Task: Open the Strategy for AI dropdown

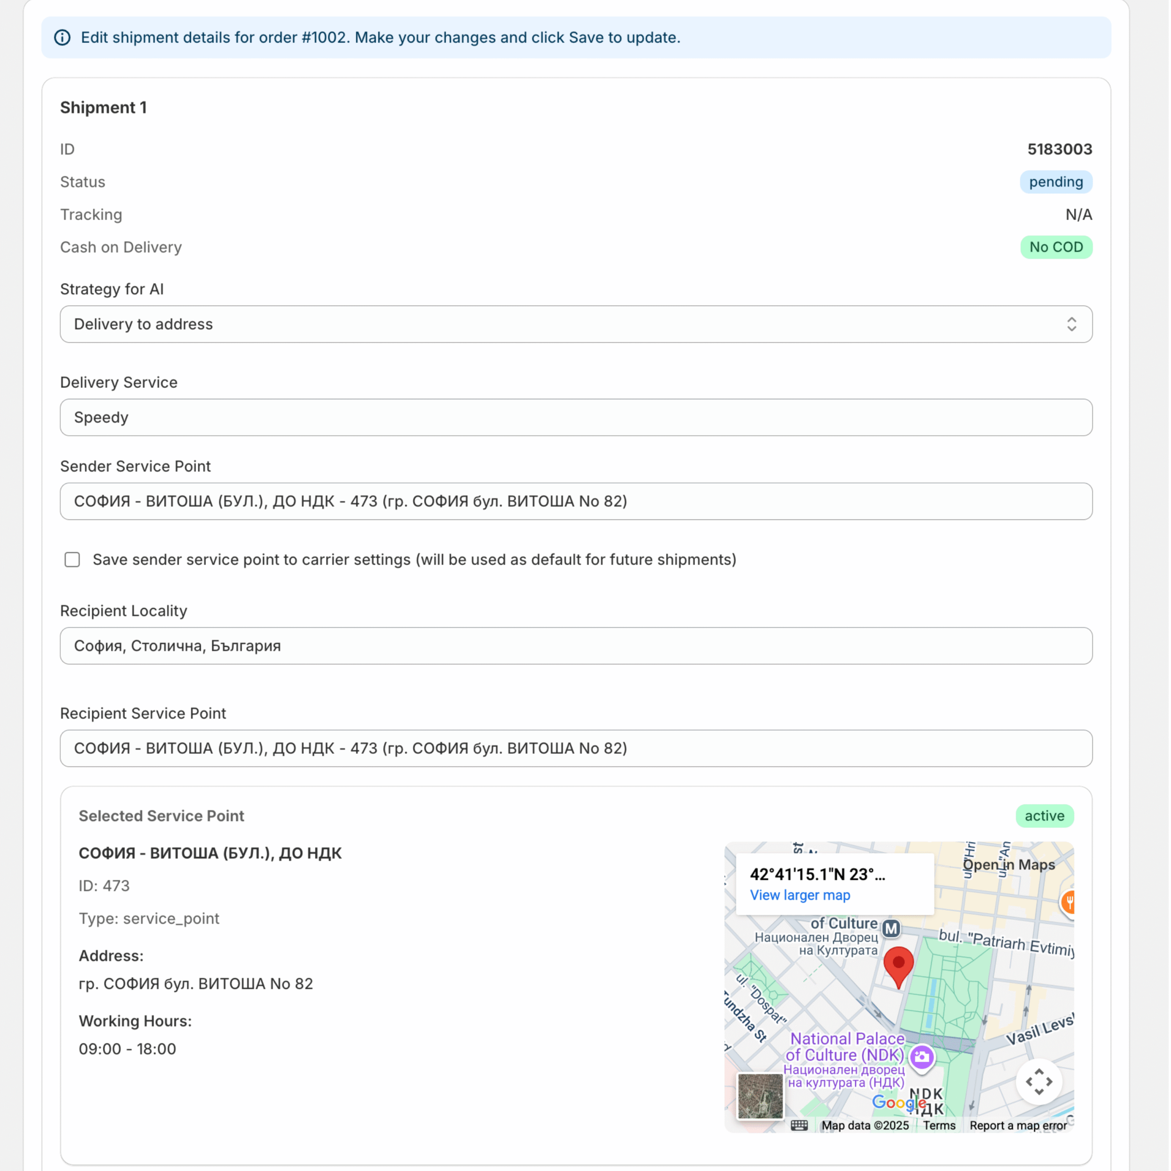Action: click(576, 325)
